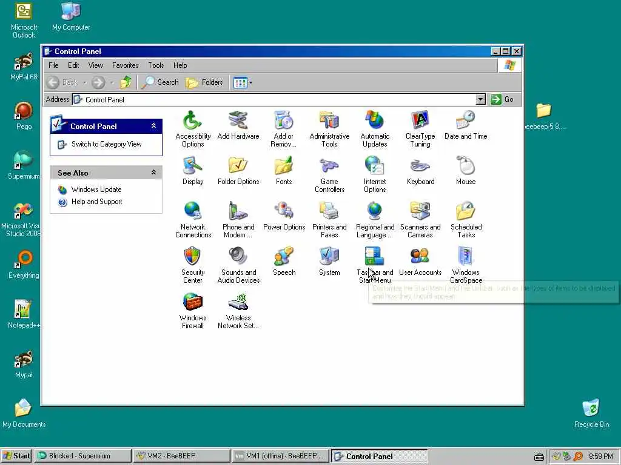Viewport: 621px width, 465px height.
Task: Open Internet Options icon
Action: (x=375, y=174)
